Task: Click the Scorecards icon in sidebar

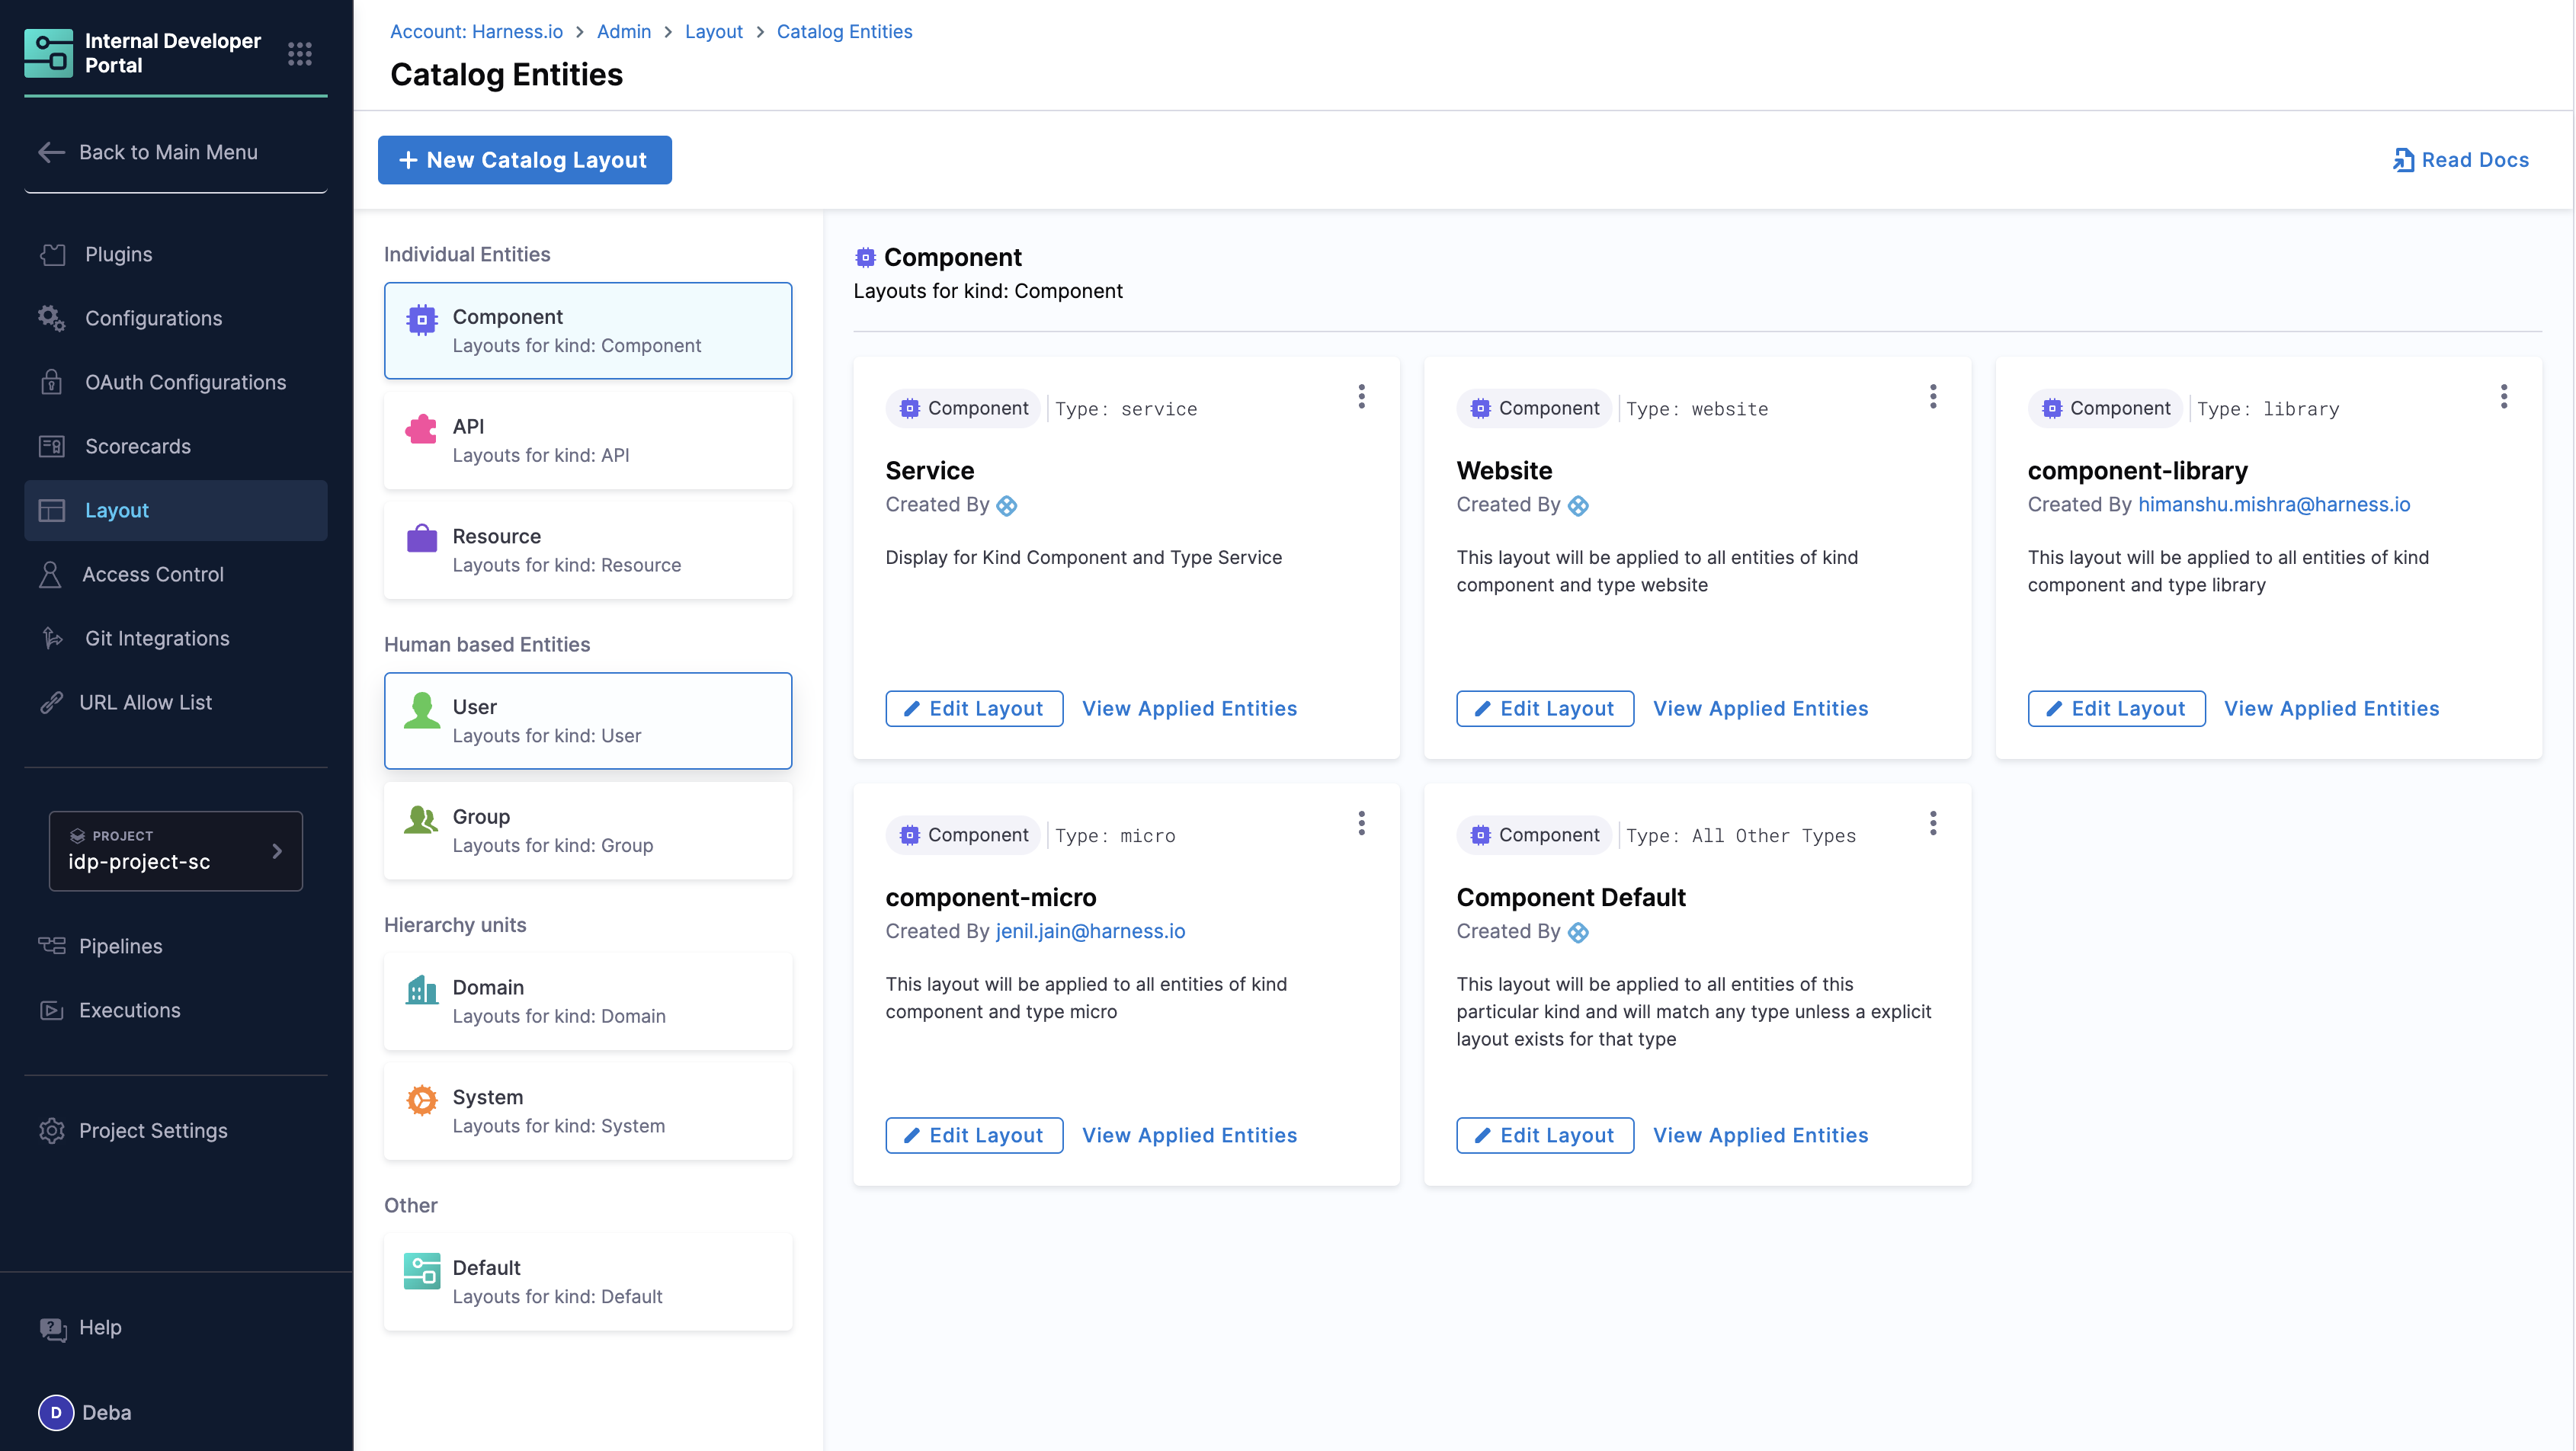Action: [52, 446]
